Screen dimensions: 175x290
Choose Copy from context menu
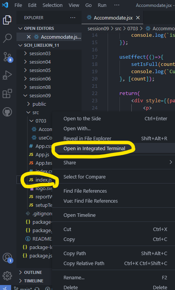pos(114,239)
